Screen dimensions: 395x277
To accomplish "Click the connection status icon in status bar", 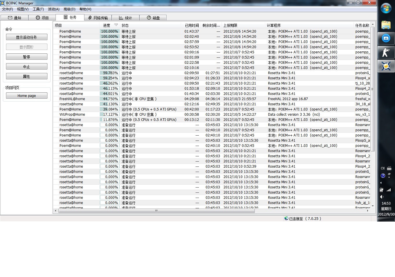I will pyautogui.click(x=286, y=218).
